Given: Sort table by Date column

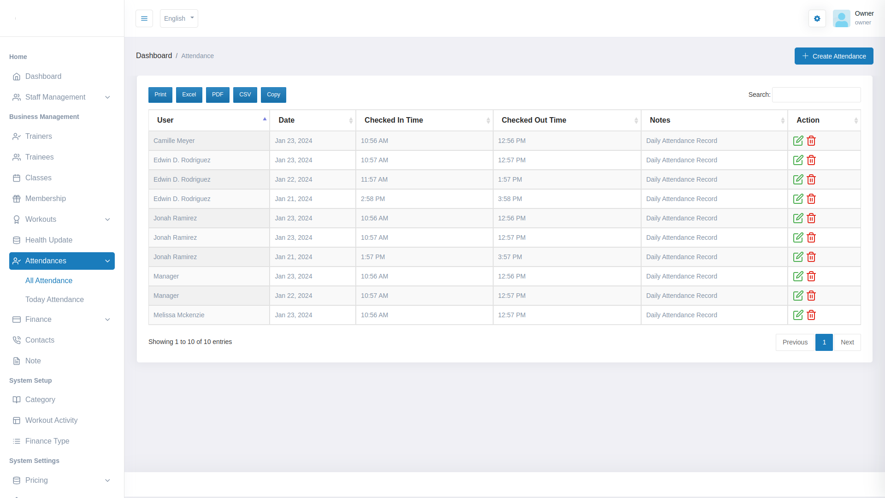Looking at the screenshot, I should (312, 120).
